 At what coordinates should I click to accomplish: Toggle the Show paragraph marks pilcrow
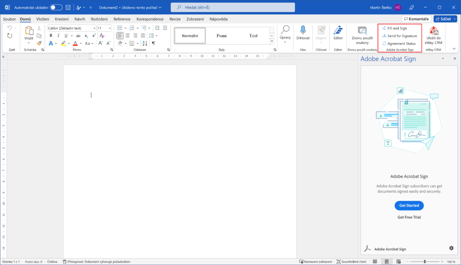click(x=153, y=43)
